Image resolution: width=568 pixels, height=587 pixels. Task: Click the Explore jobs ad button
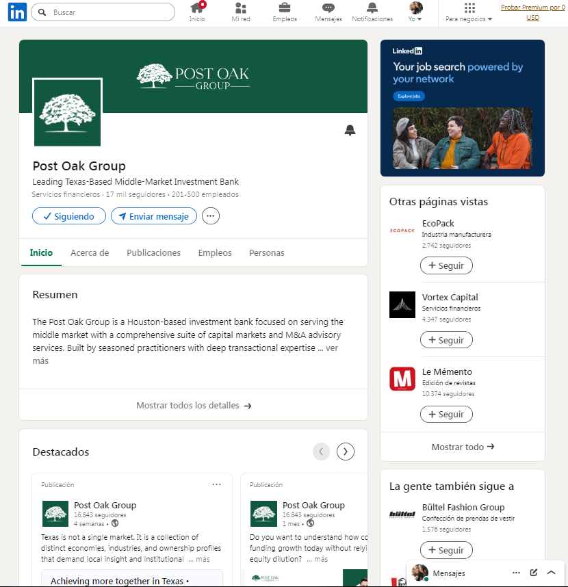tap(409, 96)
